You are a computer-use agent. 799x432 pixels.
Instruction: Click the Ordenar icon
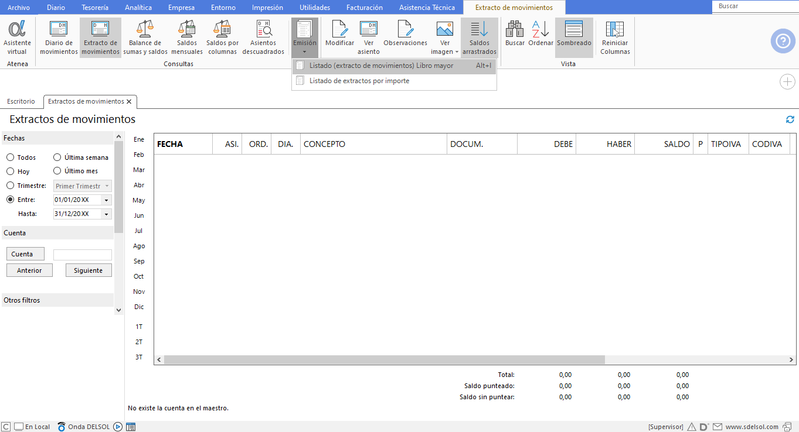540,34
